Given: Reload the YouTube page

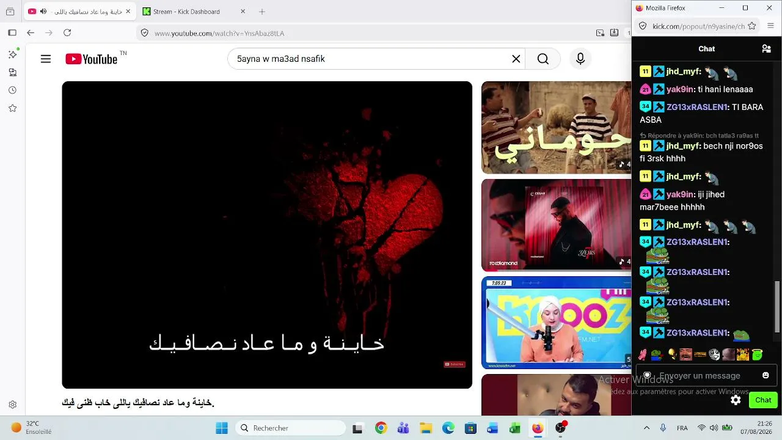Looking at the screenshot, I should click(67, 33).
